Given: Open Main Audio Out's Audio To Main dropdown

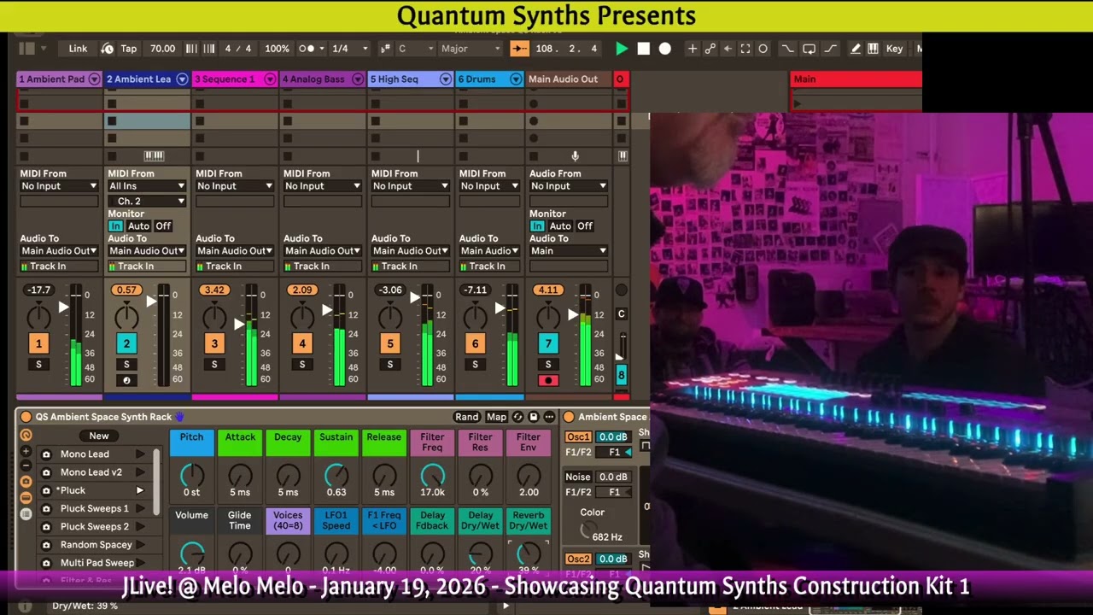Looking at the screenshot, I should (569, 251).
